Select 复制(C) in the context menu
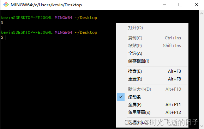This screenshot has height=129, width=204. (x=152, y=38)
